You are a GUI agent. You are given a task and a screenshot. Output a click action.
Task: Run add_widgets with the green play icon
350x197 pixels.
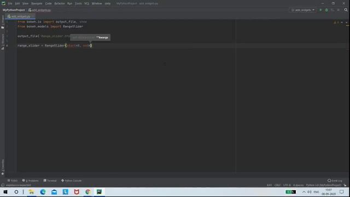click(321, 10)
